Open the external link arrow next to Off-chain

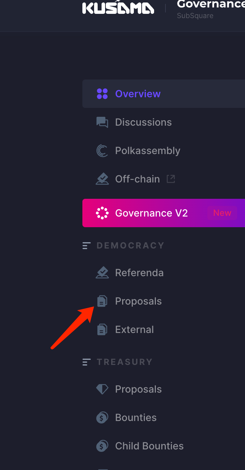pos(170,179)
